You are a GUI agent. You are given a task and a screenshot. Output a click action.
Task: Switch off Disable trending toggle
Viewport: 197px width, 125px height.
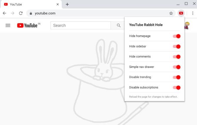point(176,77)
